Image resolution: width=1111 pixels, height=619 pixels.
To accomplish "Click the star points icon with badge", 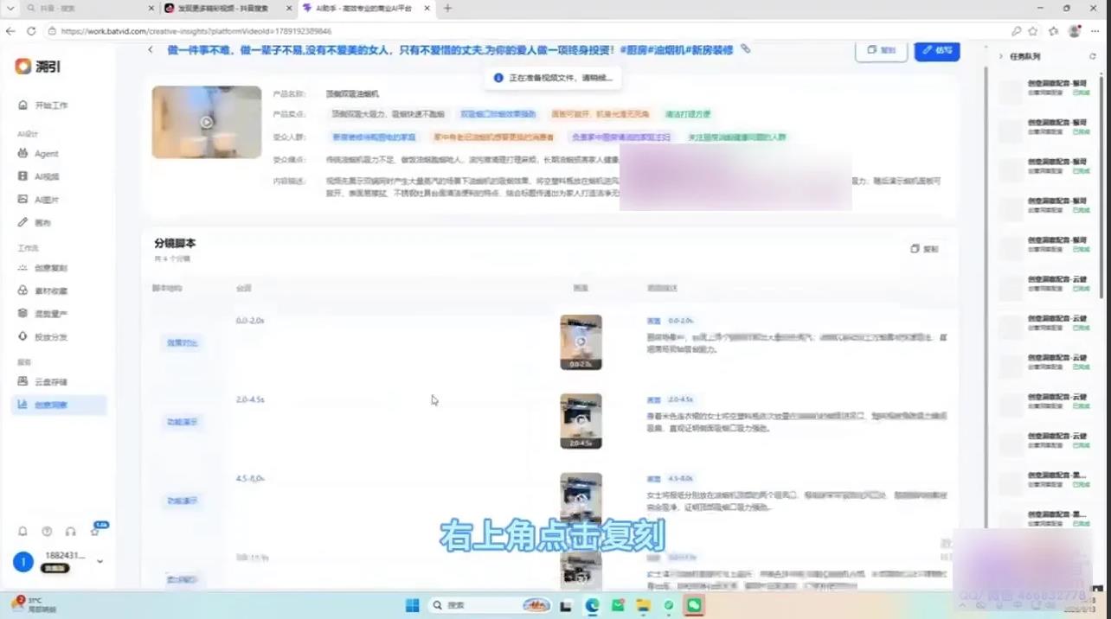I will point(95,531).
